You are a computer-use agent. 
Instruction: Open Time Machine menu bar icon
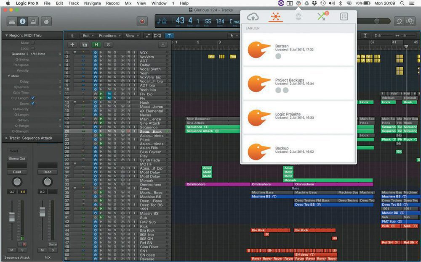tap(323, 3)
